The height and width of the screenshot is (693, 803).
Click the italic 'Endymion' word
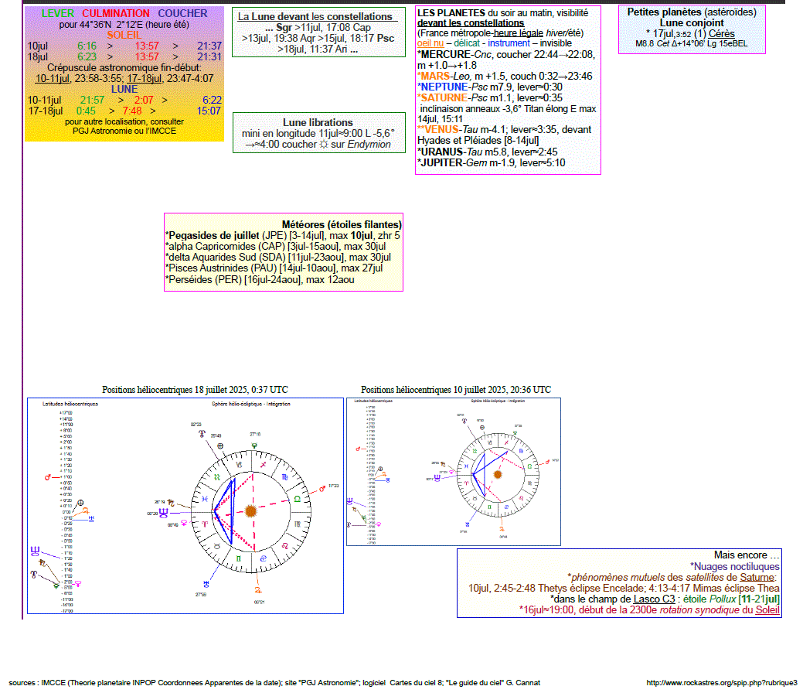click(x=369, y=145)
